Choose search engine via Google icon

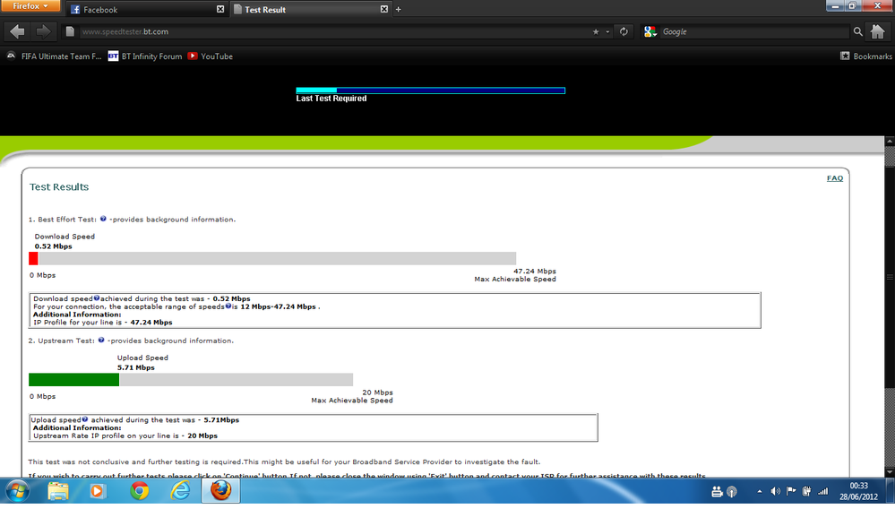point(650,31)
